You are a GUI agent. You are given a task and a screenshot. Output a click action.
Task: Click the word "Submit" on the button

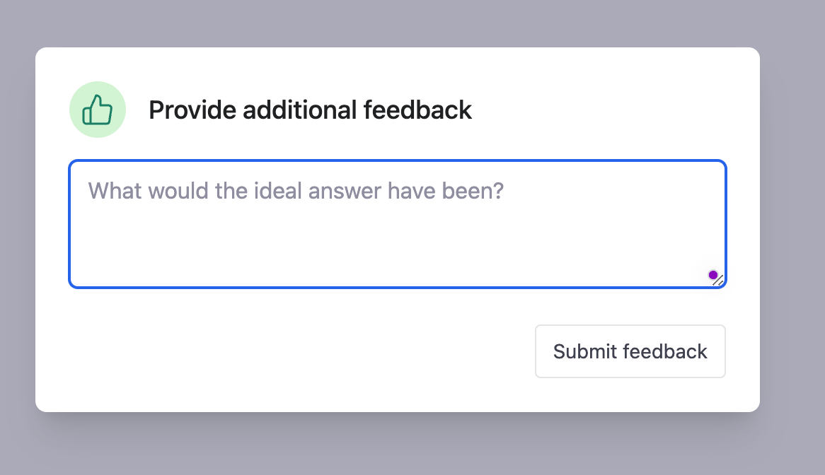pos(584,351)
